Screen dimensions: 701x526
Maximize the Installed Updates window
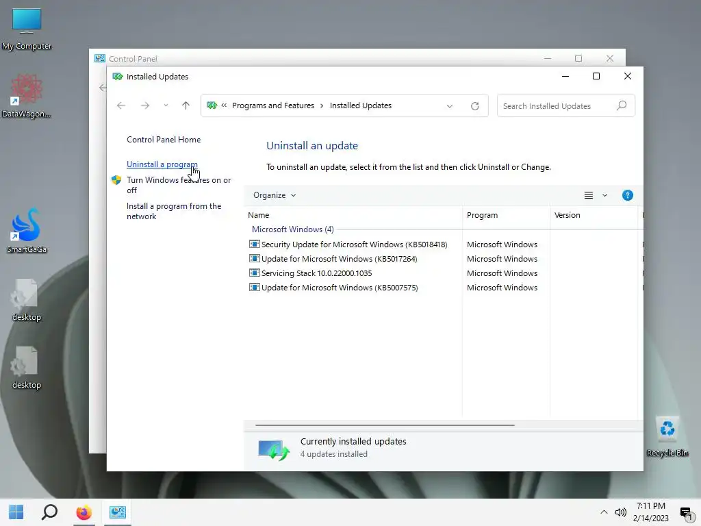pyautogui.click(x=596, y=77)
